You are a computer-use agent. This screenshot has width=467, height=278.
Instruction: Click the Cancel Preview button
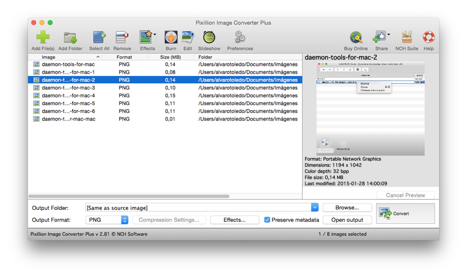[x=405, y=195]
